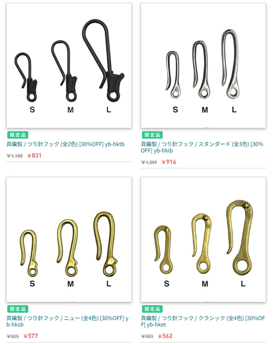Open the black wire hook product image
Screen dimensions: 275x344
pyautogui.click(x=69, y=66)
